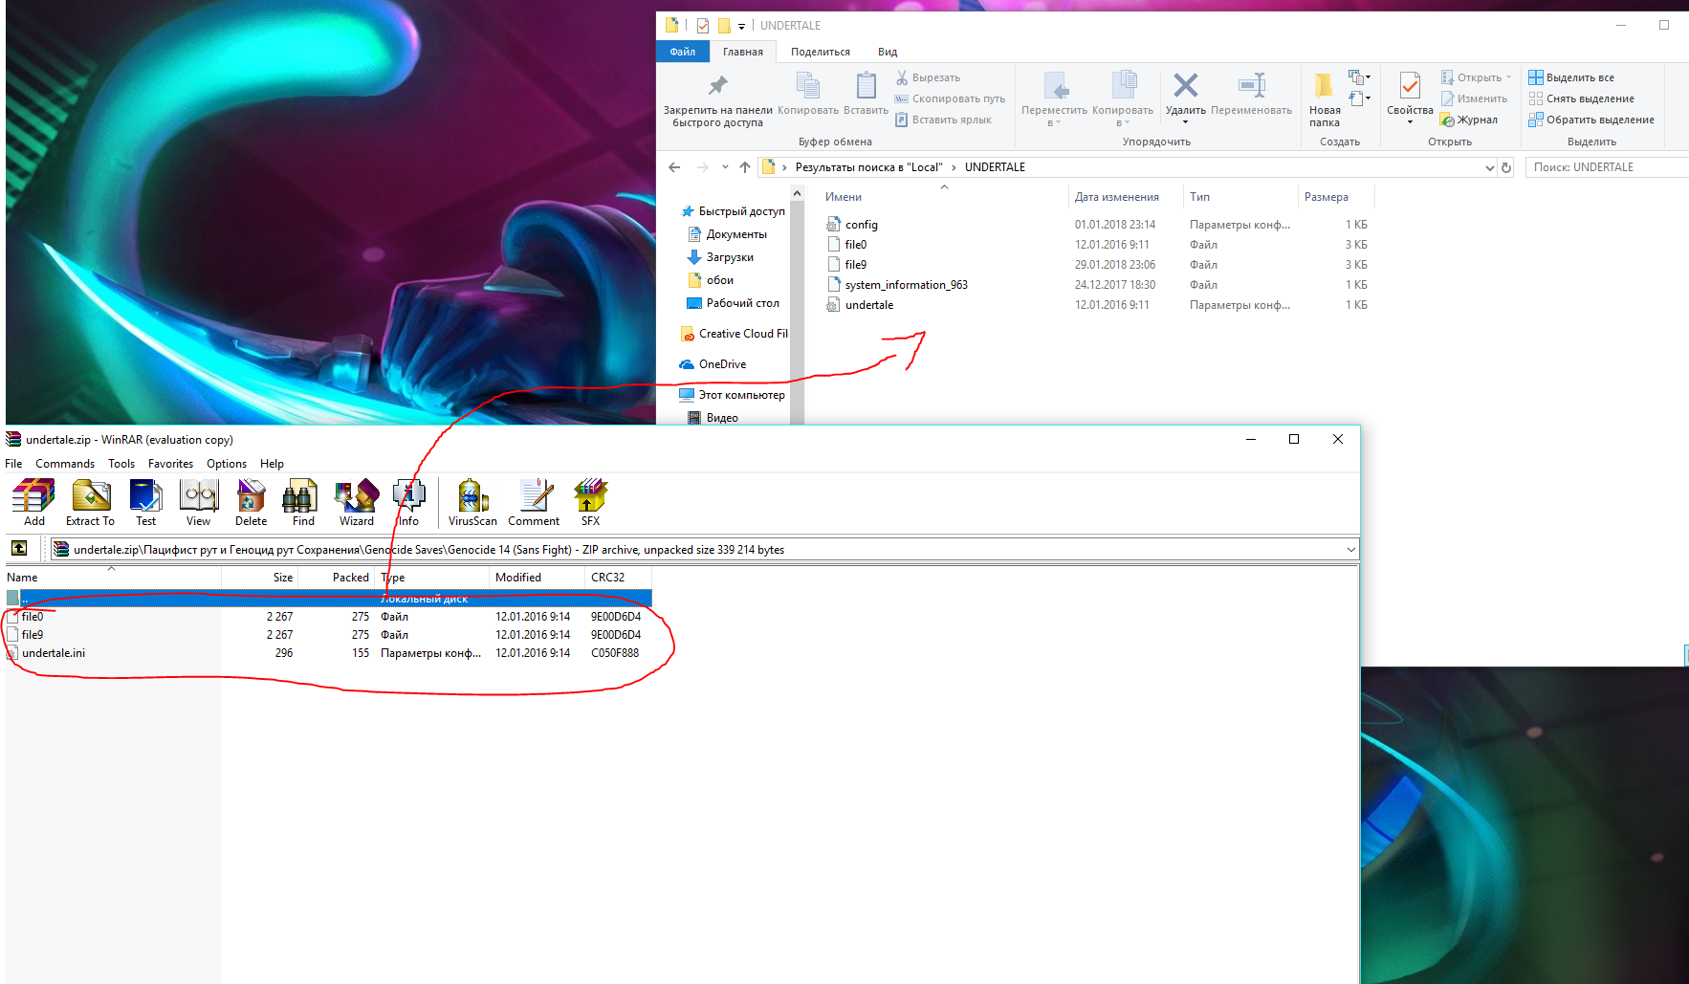
Task: Click Удалить in Explorer ribbon
Action: (x=1185, y=98)
